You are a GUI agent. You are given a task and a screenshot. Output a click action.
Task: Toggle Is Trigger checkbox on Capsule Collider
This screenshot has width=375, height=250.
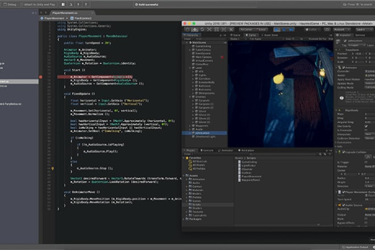tap(366, 162)
